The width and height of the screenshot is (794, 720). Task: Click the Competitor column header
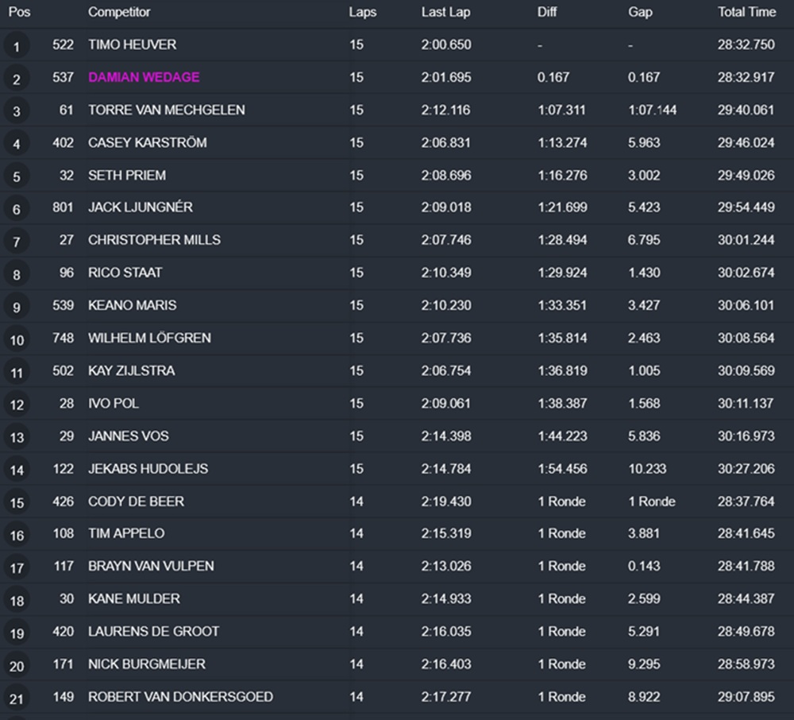(x=119, y=13)
